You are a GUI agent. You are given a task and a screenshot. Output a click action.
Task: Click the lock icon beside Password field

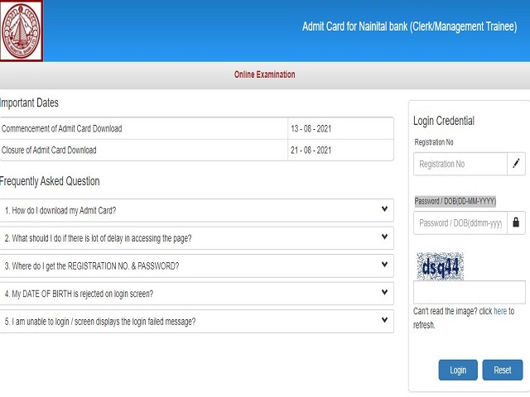[516, 222]
